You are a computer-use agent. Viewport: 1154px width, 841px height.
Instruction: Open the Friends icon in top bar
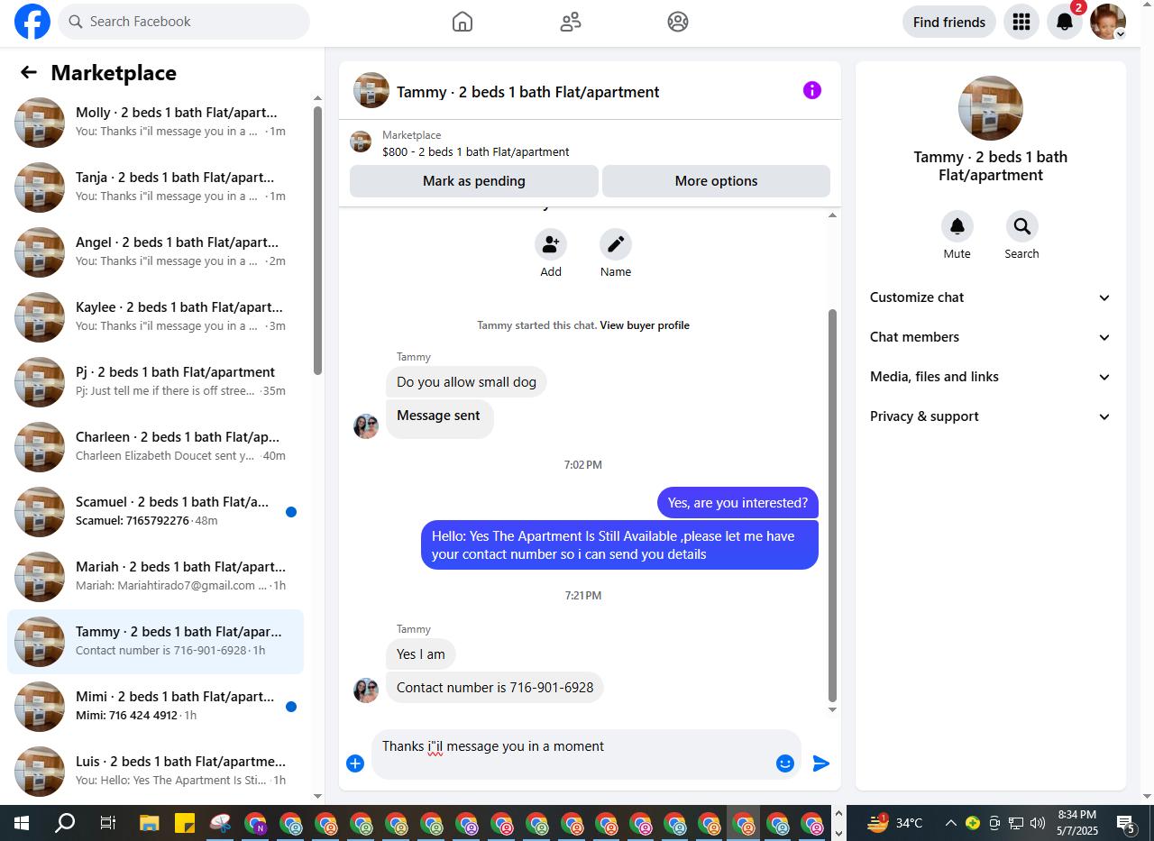click(571, 22)
